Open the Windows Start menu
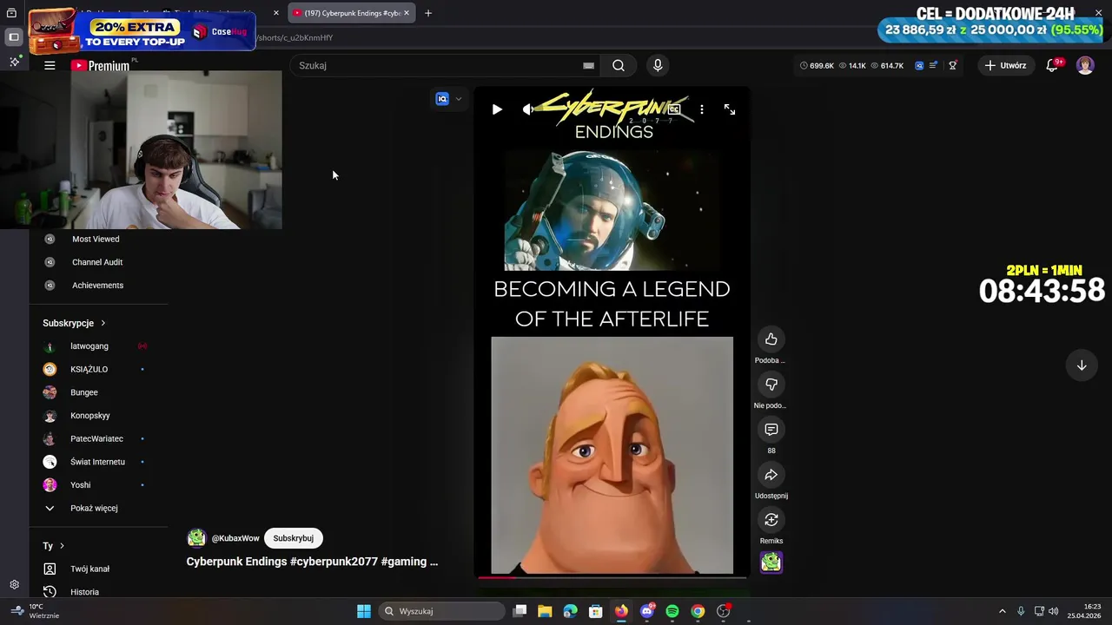 pos(364,611)
